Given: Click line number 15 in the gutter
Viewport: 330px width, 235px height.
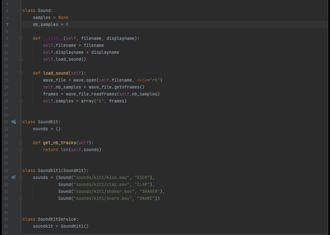Looking at the screenshot, I should [6, 80].
